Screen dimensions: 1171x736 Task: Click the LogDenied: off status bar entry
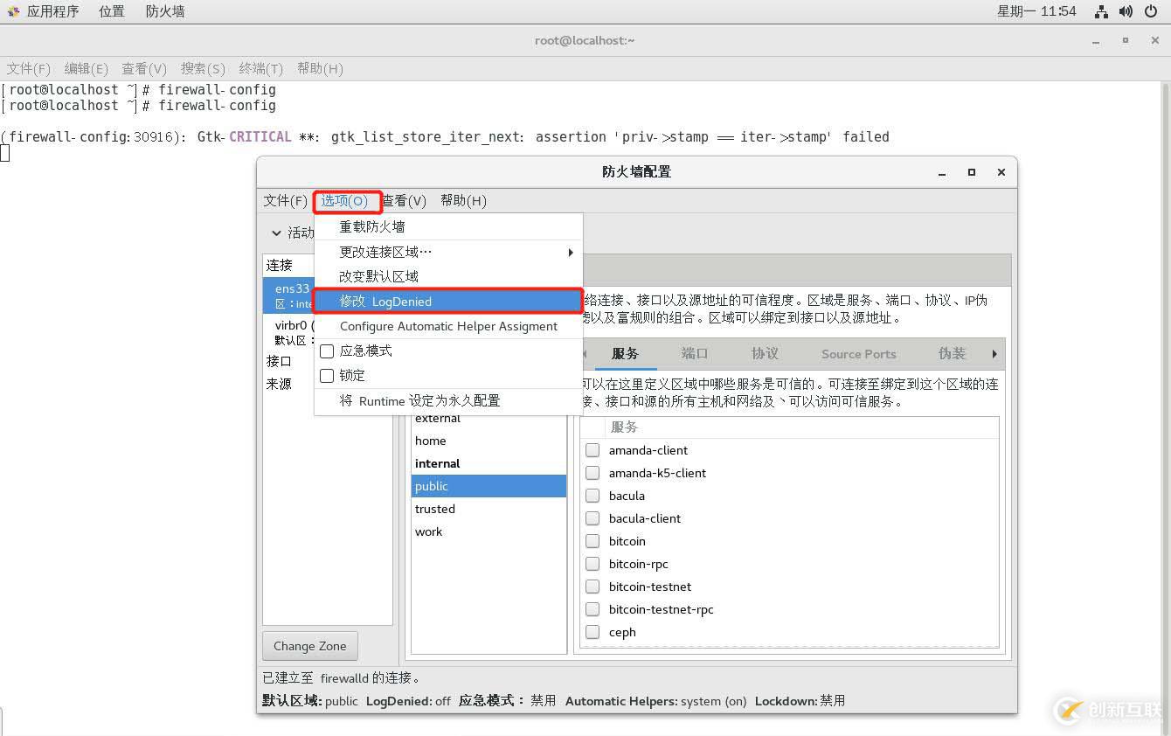point(408,701)
